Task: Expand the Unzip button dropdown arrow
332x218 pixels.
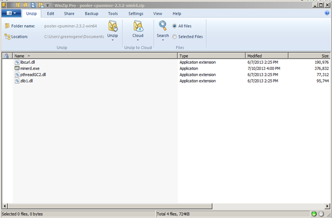Action: click(x=113, y=40)
